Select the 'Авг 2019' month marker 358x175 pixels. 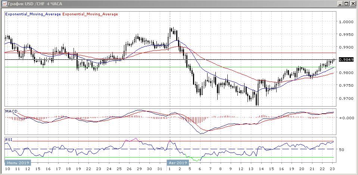tap(178, 163)
